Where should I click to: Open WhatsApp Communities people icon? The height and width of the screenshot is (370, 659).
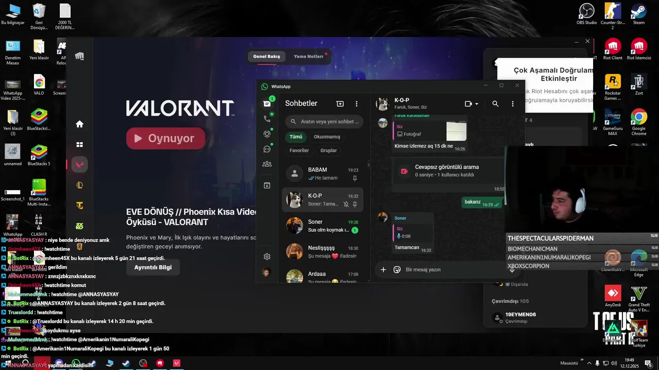point(267,164)
